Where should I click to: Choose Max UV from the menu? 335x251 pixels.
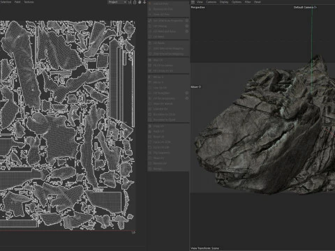point(168,60)
